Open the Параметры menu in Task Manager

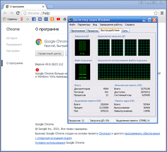84,25
